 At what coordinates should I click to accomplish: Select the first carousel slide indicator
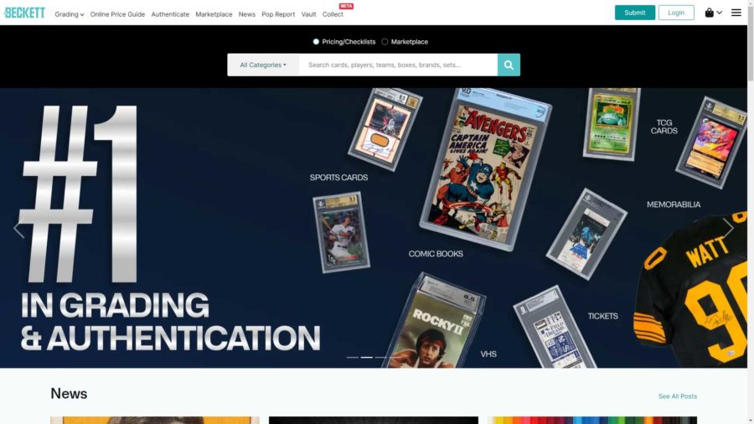353,357
